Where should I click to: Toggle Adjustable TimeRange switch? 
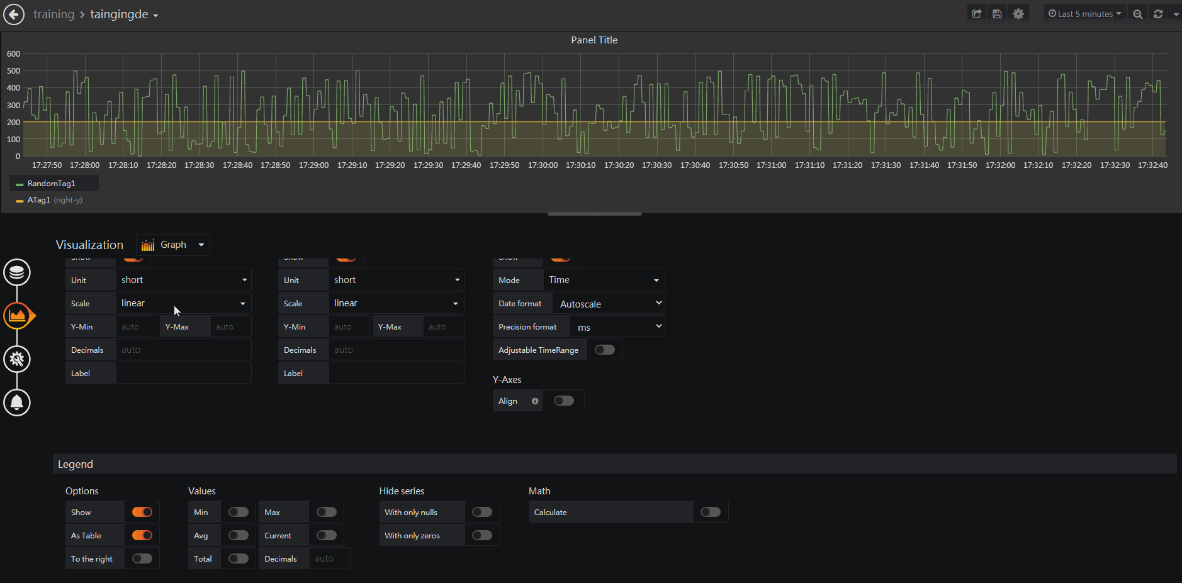point(605,350)
